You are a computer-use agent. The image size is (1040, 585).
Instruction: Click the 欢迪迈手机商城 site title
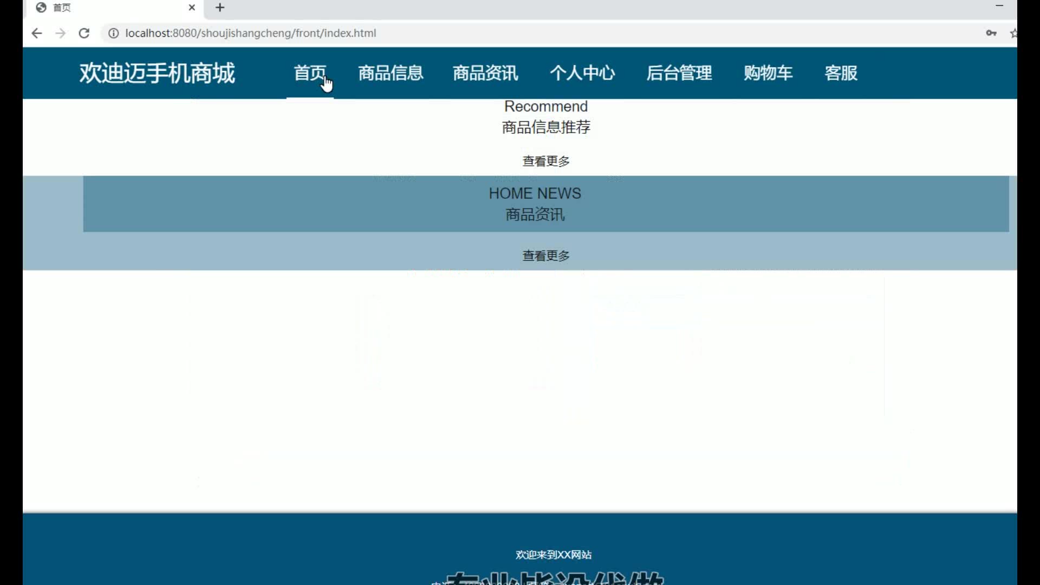pos(157,73)
